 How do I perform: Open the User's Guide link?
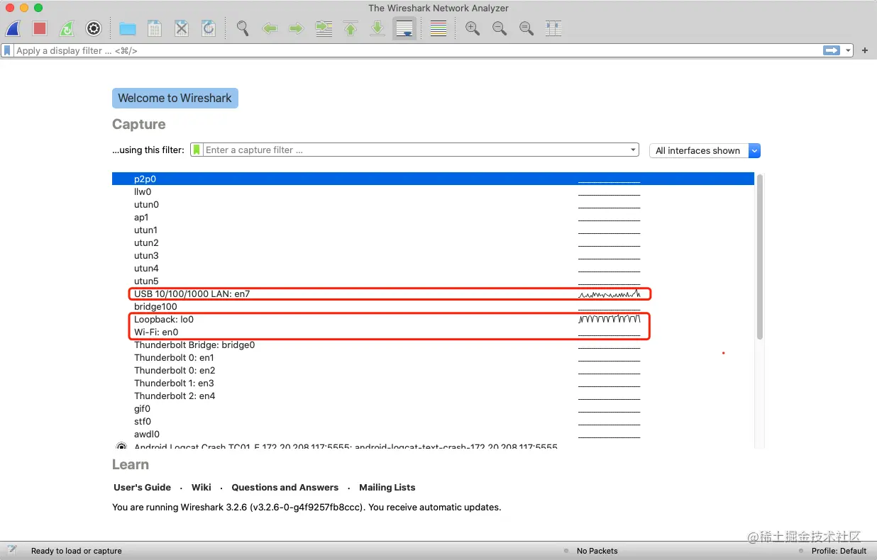[x=142, y=487]
